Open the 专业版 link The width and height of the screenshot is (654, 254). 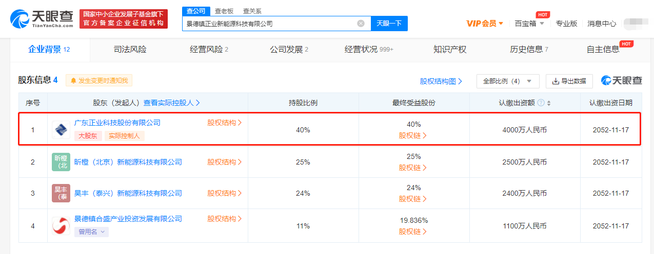click(x=566, y=24)
